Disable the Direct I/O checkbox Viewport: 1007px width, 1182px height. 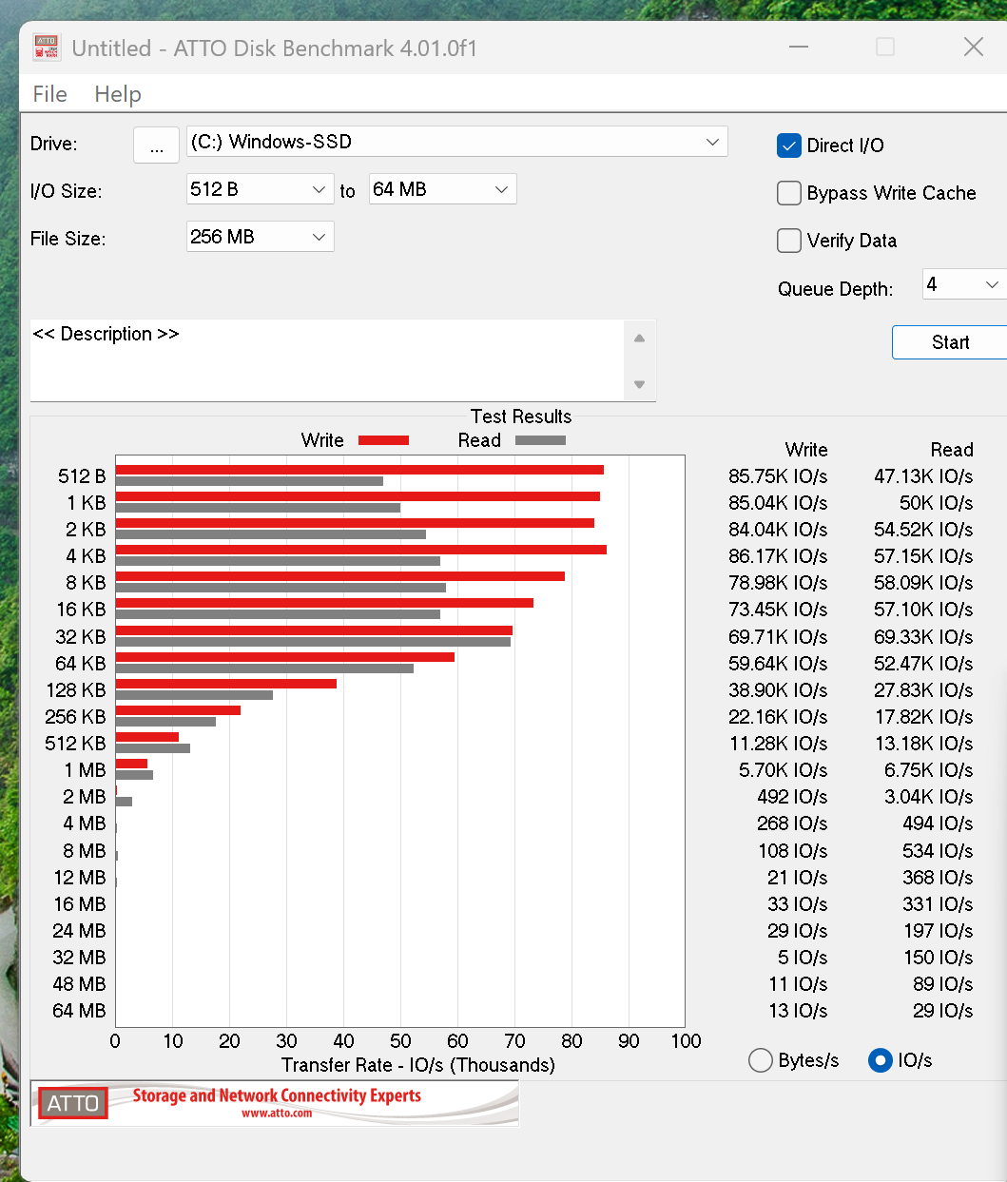(789, 145)
